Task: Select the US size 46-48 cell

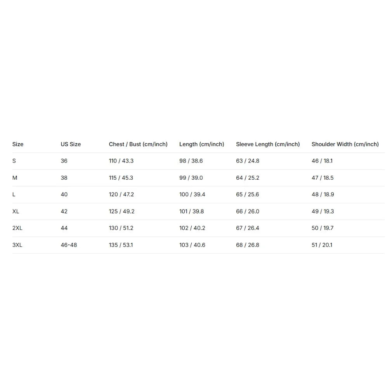Action: tap(69, 245)
